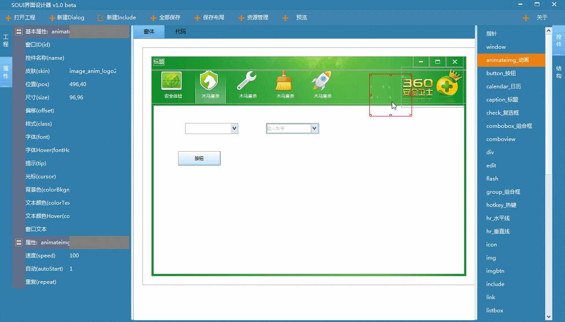
Task: Click the 输入帐号 input field
Action: coord(289,128)
